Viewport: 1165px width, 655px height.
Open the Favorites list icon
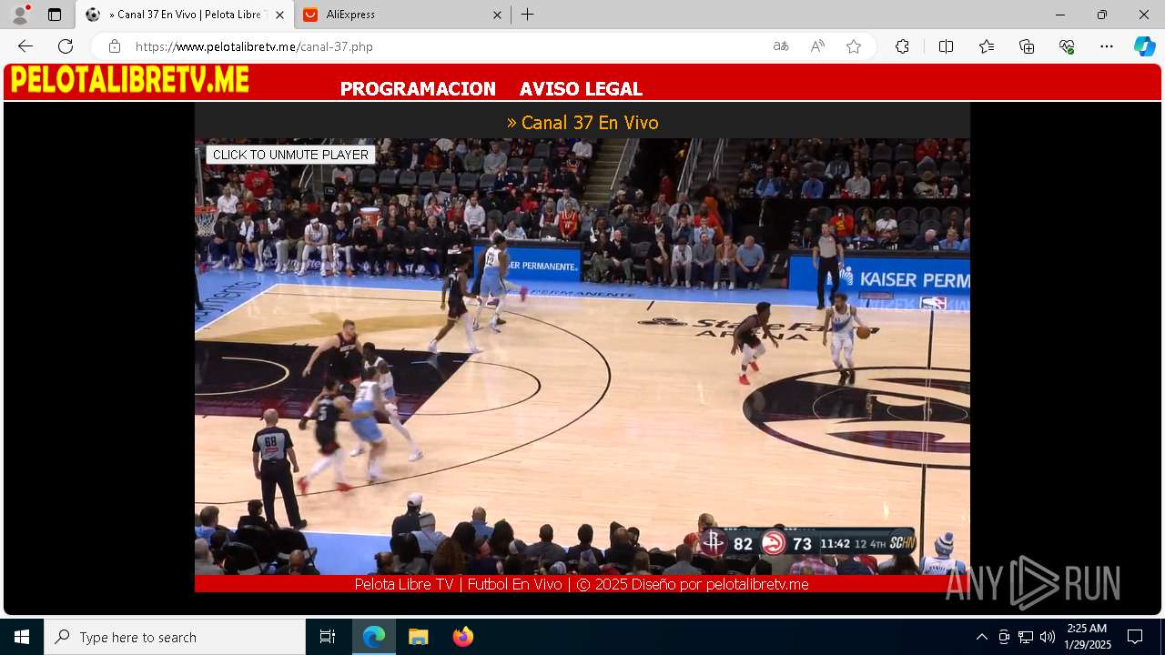[987, 46]
